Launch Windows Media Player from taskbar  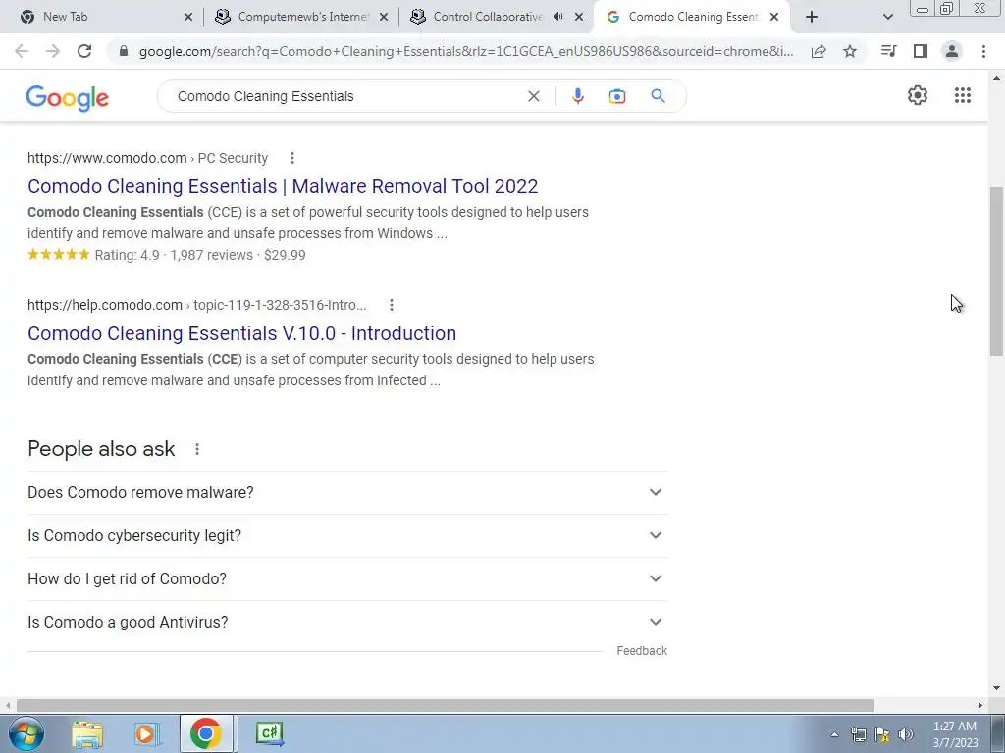(147, 733)
